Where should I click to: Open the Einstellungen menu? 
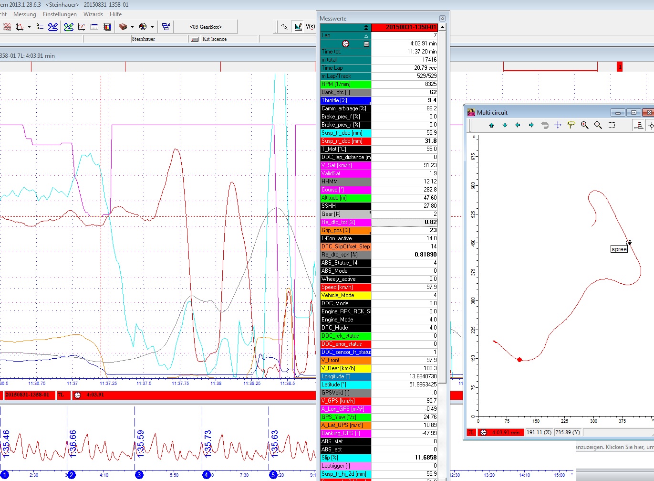tap(60, 14)
